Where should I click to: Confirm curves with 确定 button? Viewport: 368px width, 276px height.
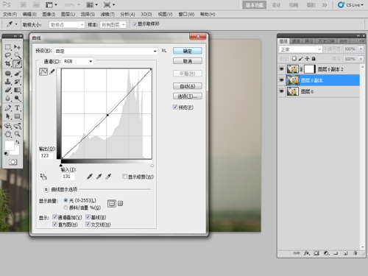coord(188,51)
